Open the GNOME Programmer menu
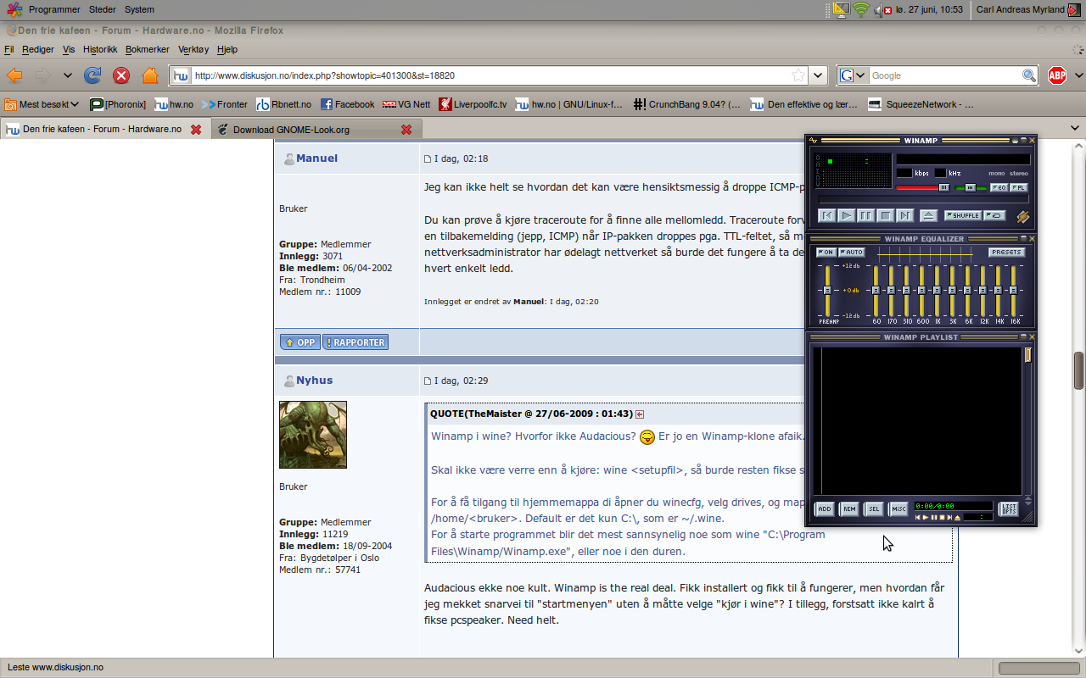Screen dimensions: 1086x678 coord(54,9)
